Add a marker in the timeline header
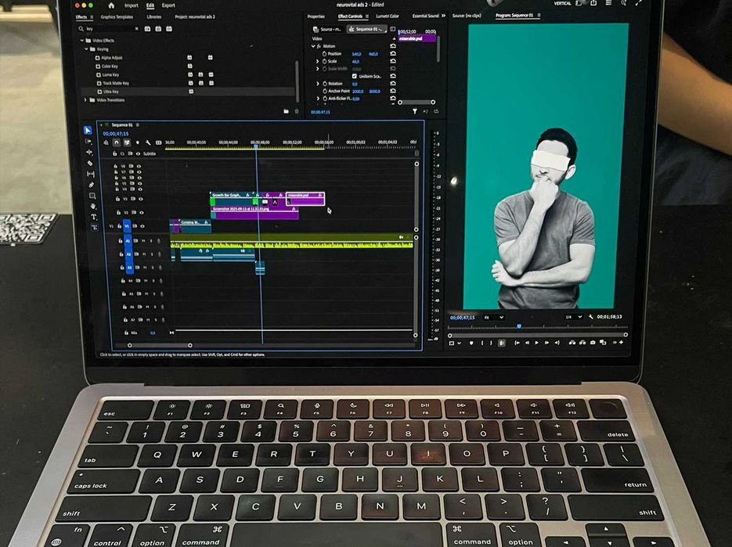 pos(137,142)
